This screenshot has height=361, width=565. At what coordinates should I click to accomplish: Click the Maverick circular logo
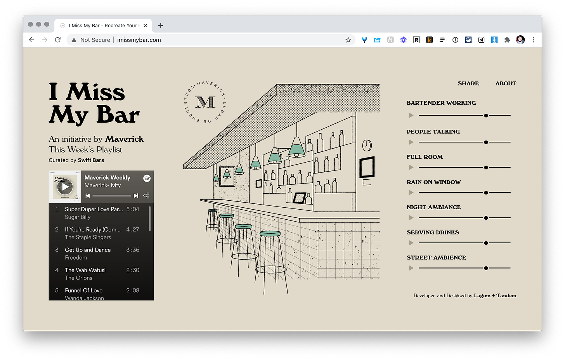(205, 102)
